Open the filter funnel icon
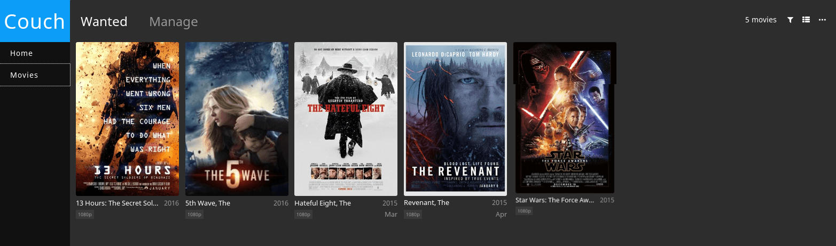 790,20
